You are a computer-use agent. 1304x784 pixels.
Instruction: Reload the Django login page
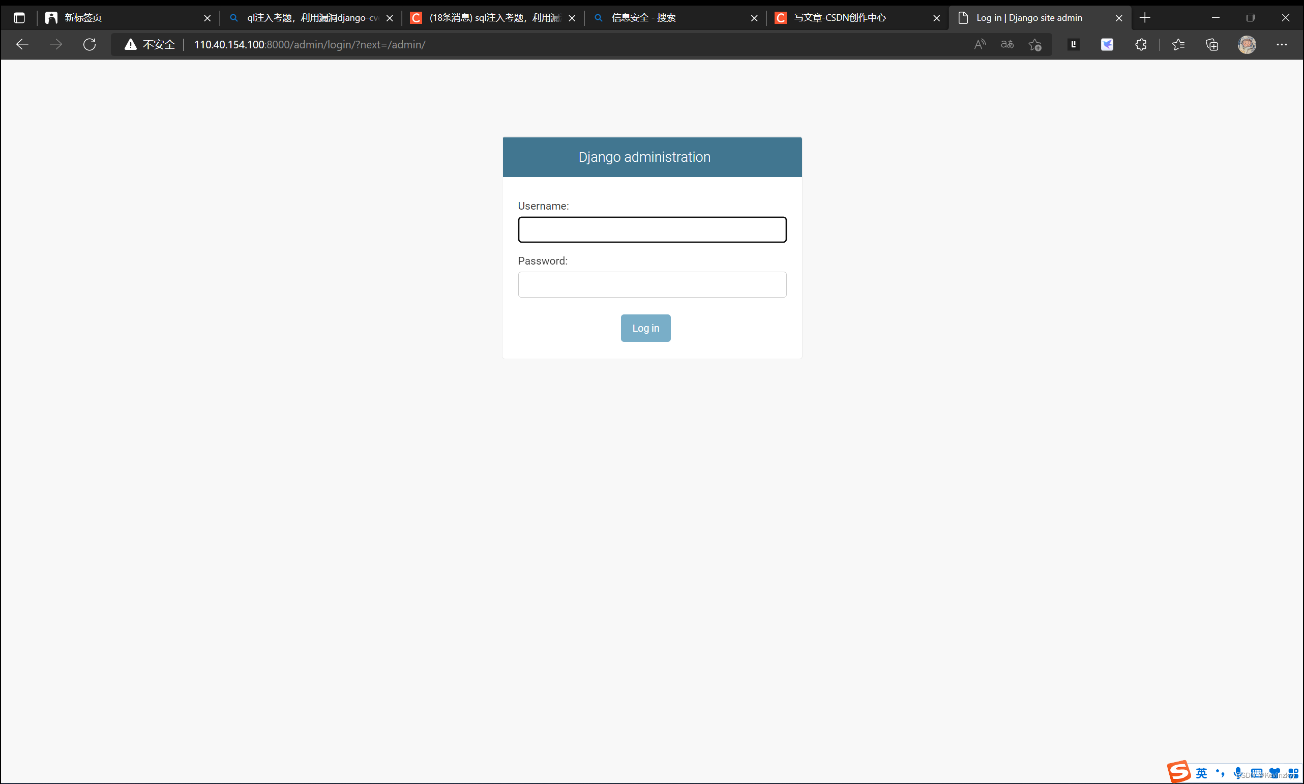point(90,44)
